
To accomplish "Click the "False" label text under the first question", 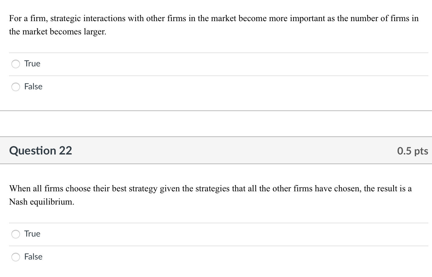I will tap(33, 87).
